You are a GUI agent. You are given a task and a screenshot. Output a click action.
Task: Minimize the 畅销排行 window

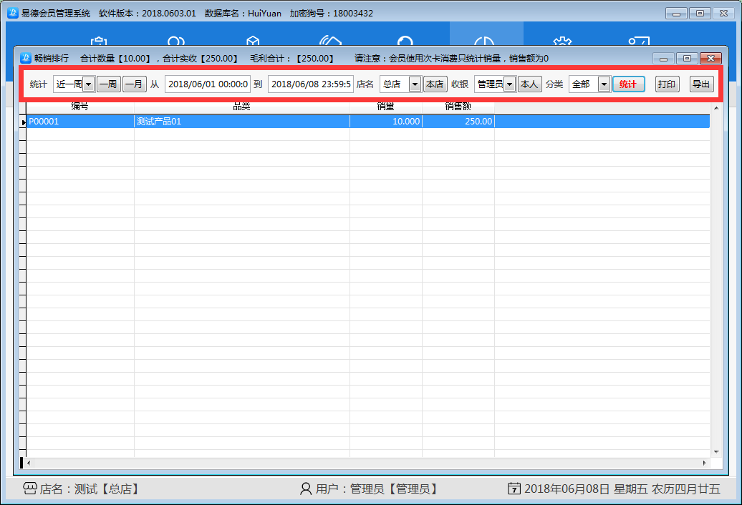click(663, 59)
